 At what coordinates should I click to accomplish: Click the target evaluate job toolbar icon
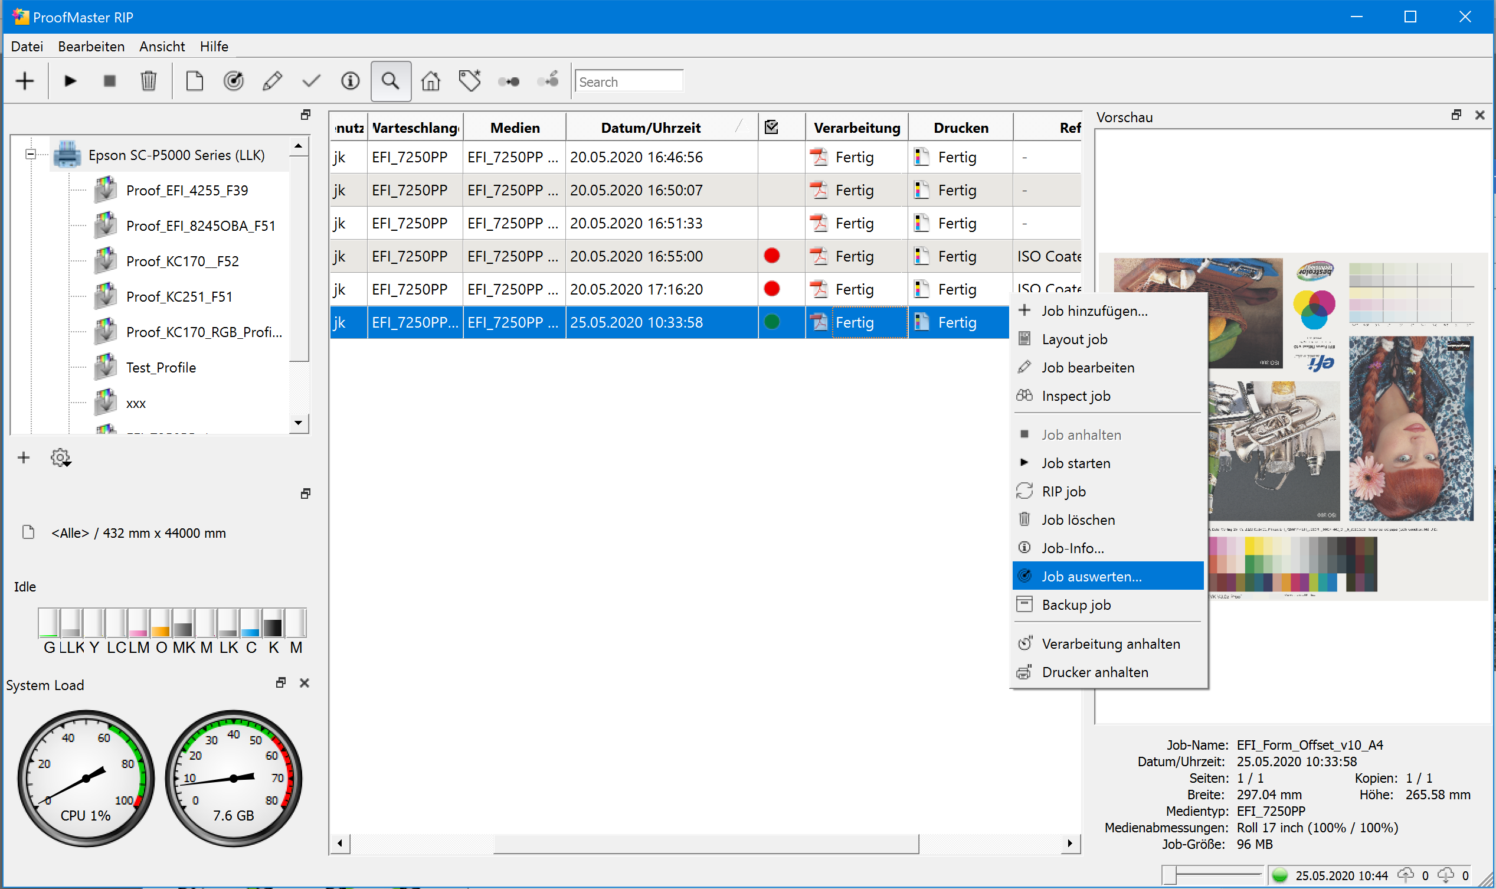233,81
